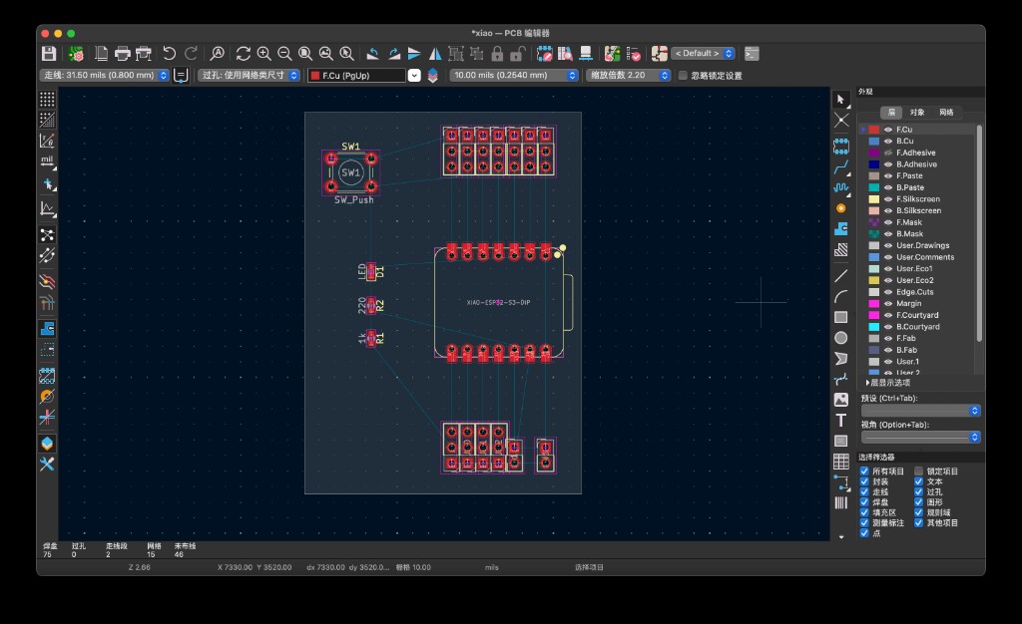This screenshot has height=624, width=1022.
Task: Select the Tune length tool
Action: pyautogui.click(x=840, y=188)
